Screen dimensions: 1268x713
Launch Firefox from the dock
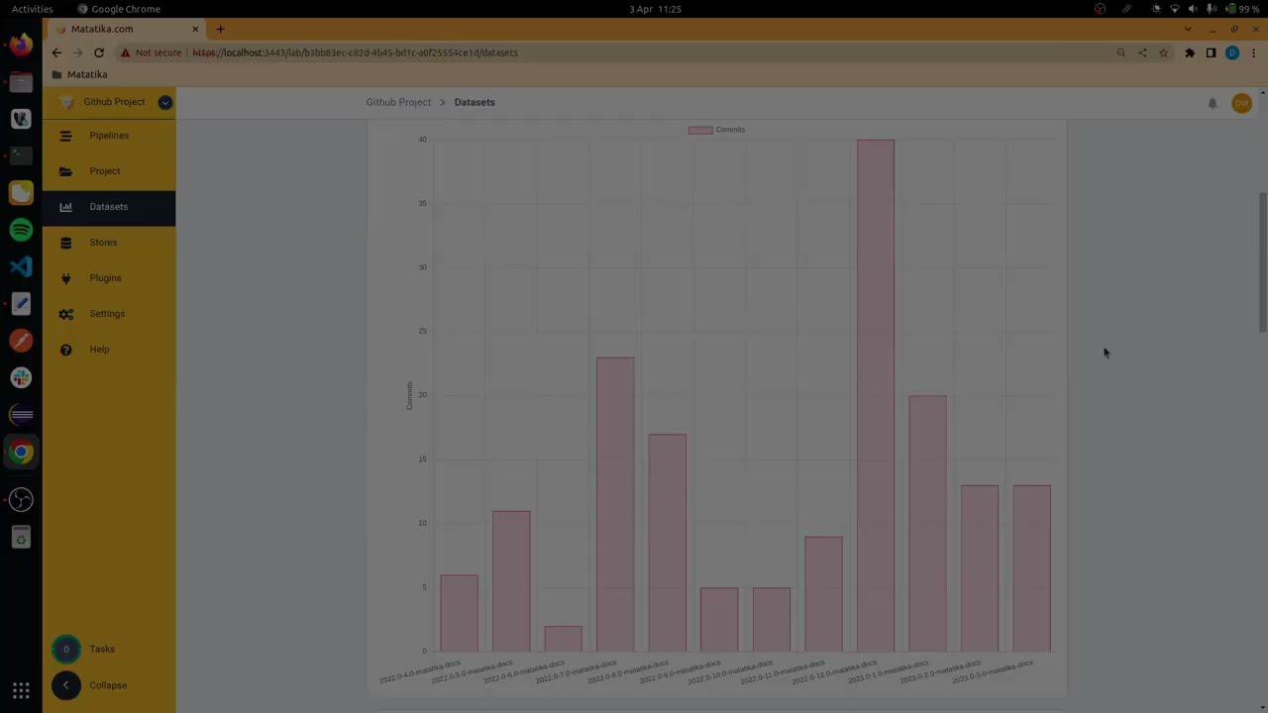[x=21, y=45]
